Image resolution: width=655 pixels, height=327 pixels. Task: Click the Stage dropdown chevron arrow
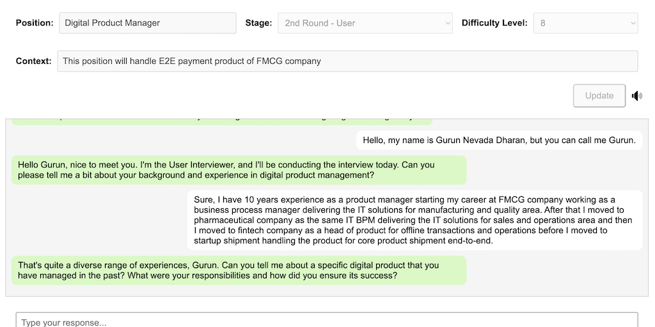tap(447, 24)
